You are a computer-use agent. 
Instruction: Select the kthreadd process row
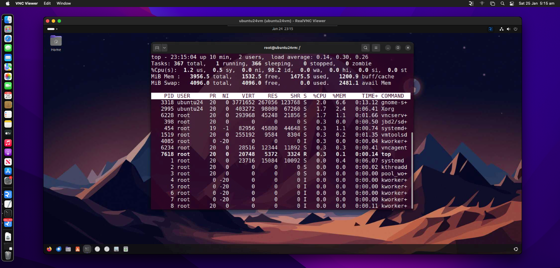pyautogui.click(x=281, y=167)
